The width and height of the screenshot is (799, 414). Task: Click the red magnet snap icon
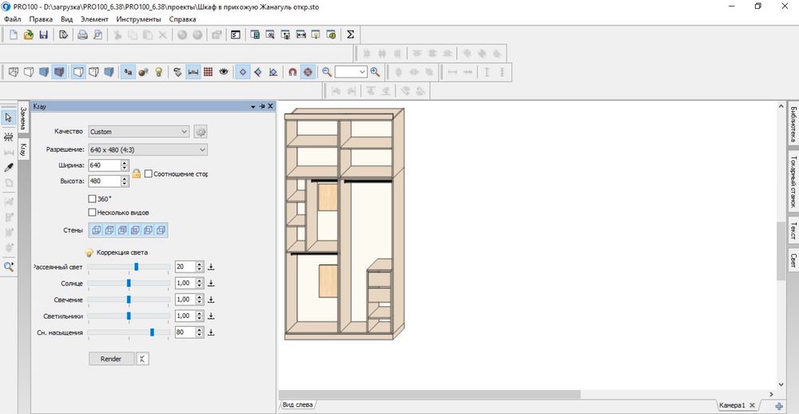coord(292,72)
